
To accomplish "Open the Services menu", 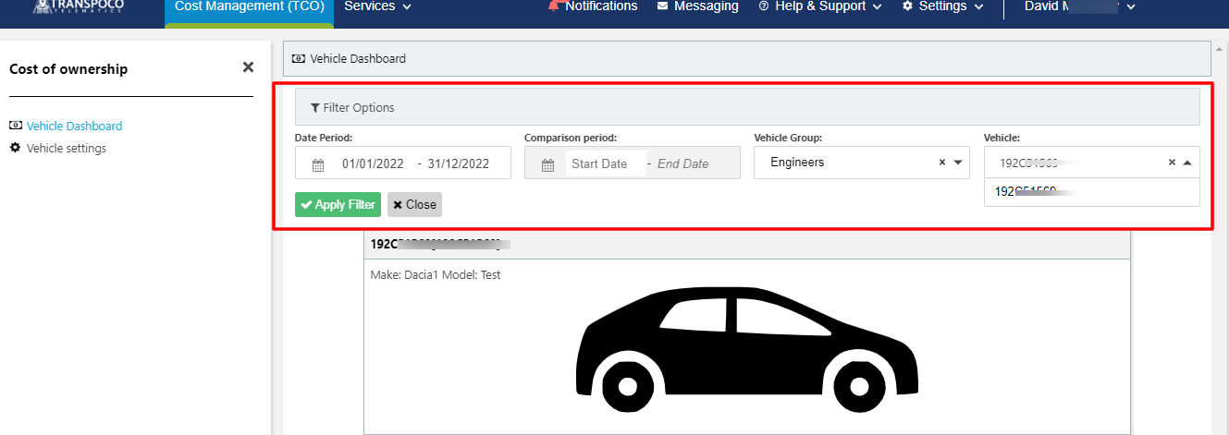I will click(x=377, y=7).
